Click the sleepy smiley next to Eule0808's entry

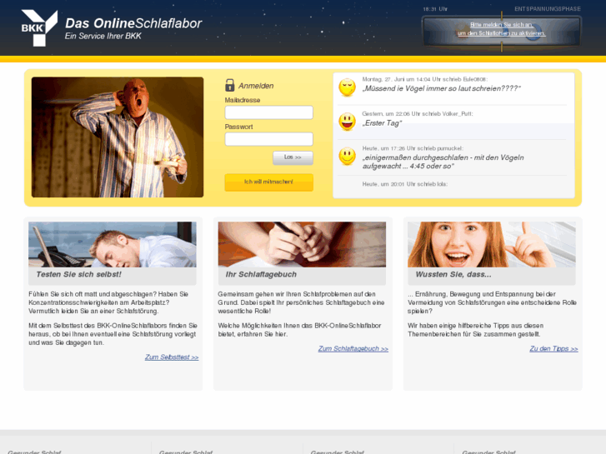(x=347, y=87)
